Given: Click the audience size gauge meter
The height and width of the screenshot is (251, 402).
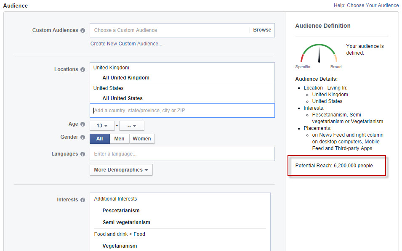Looking at the screenshot, I should (319, 54).
